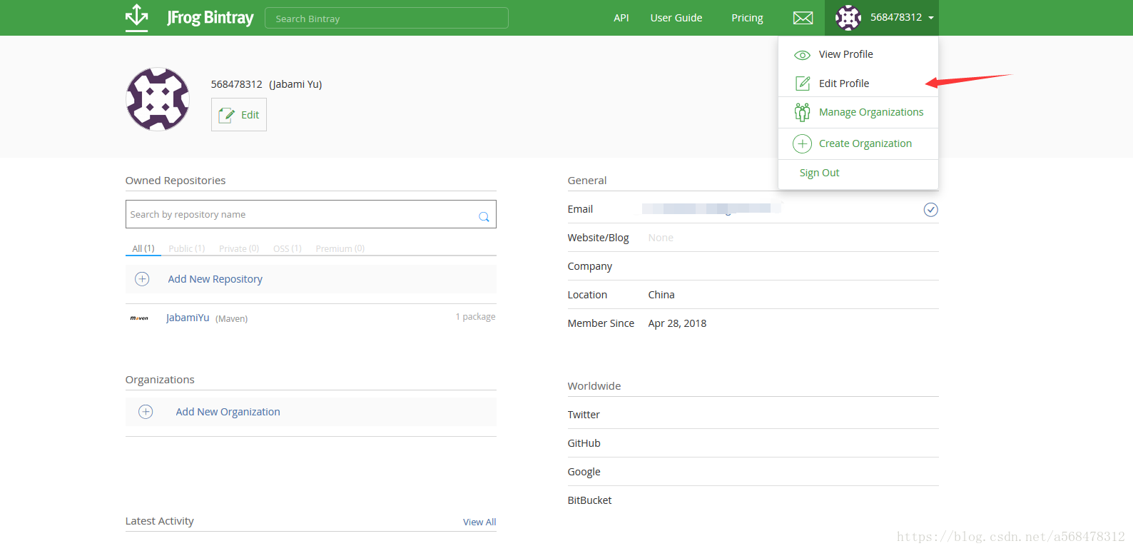Click the search magnifier in repository field
1133x551 pixels.
(x=484, y=216)
